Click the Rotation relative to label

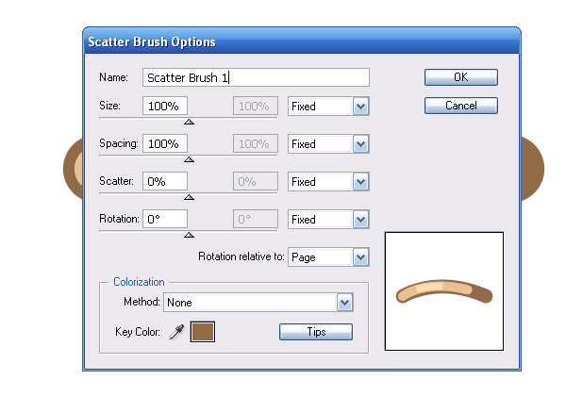(241, 256)
